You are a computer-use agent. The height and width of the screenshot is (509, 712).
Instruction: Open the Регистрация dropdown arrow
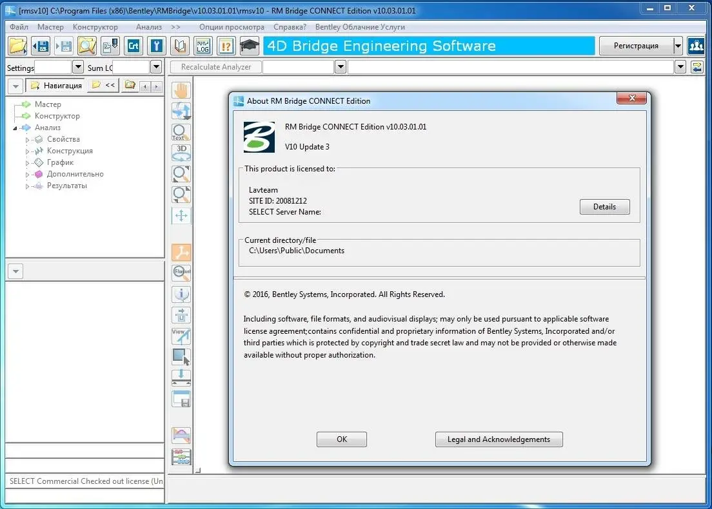[x=678, y=46]
